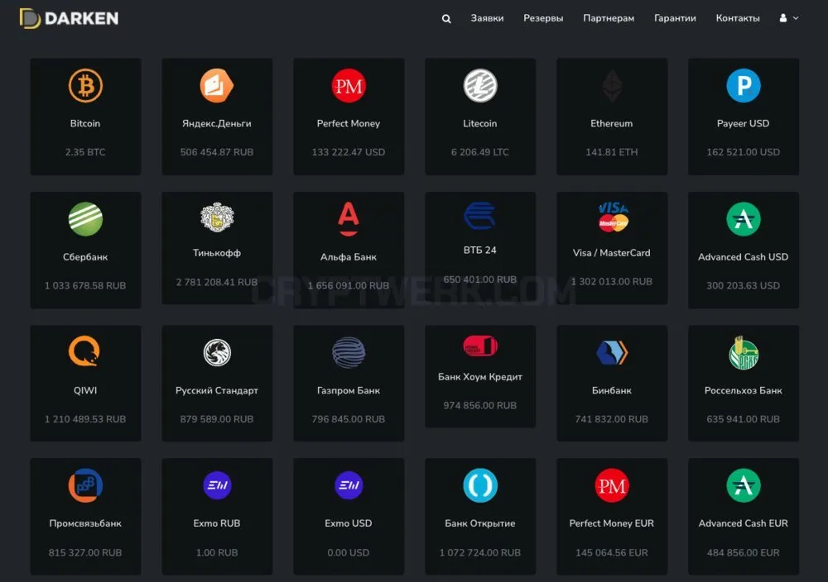
Task: Select the Сбербанк icon
Action: 85,219
